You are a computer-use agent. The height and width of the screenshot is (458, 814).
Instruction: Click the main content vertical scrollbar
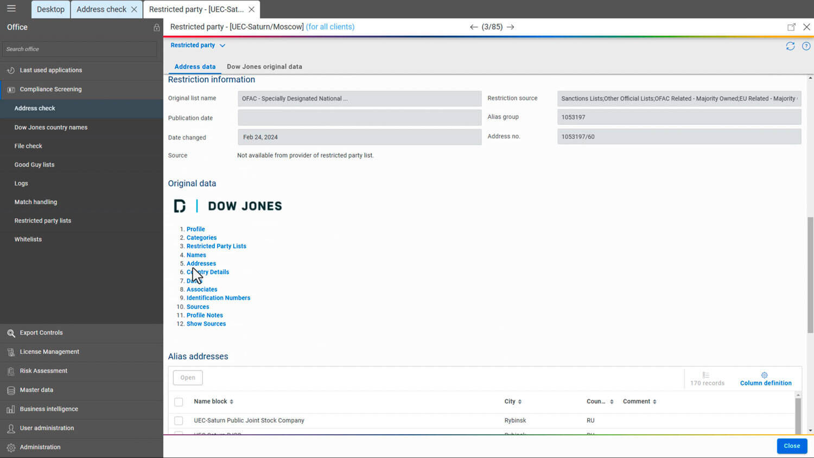click(810, 274)
